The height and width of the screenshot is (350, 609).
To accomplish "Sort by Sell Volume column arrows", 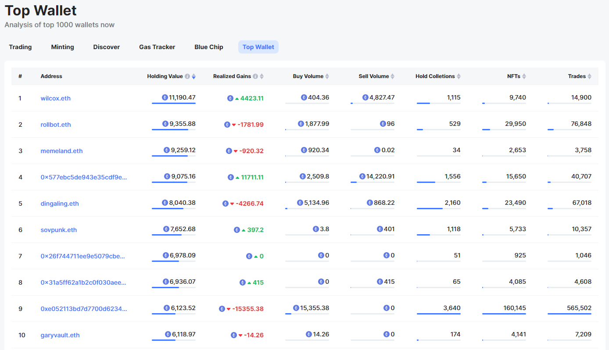I will pyautogui.click(x=393, y=76).
